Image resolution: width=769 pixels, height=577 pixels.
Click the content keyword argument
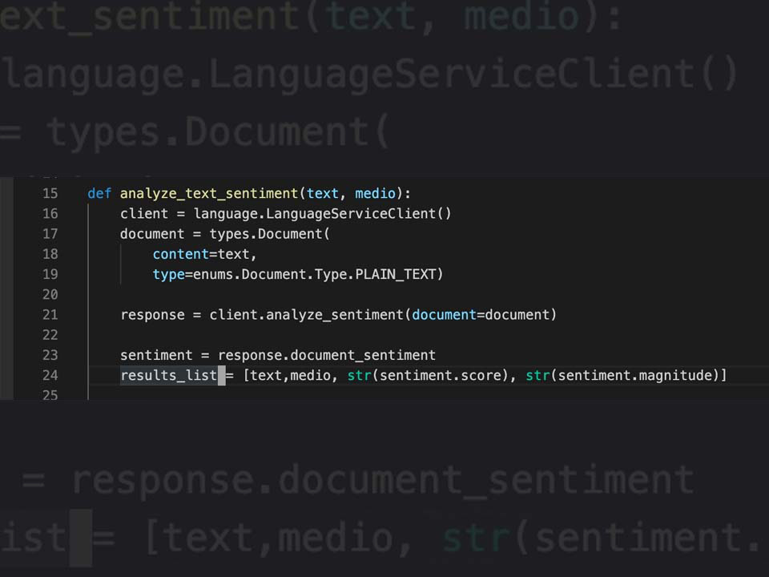coord(181,254)
